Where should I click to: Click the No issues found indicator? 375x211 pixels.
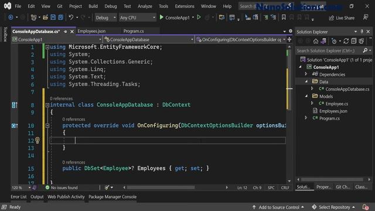pyautogui.click(x=62, y=188)
